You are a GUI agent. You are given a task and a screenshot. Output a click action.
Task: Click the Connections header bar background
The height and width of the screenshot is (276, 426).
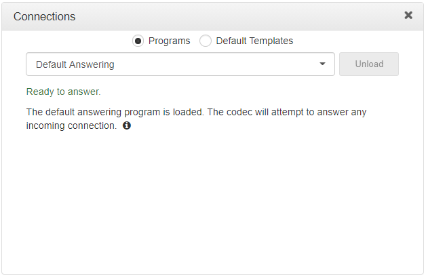(x=237, y=16)
